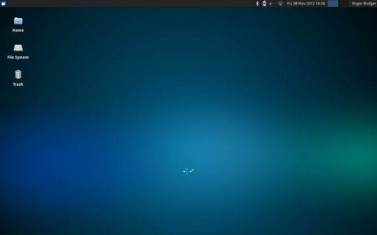Click the Home label text
The image size is (377, 235).
tap(18, 30)
